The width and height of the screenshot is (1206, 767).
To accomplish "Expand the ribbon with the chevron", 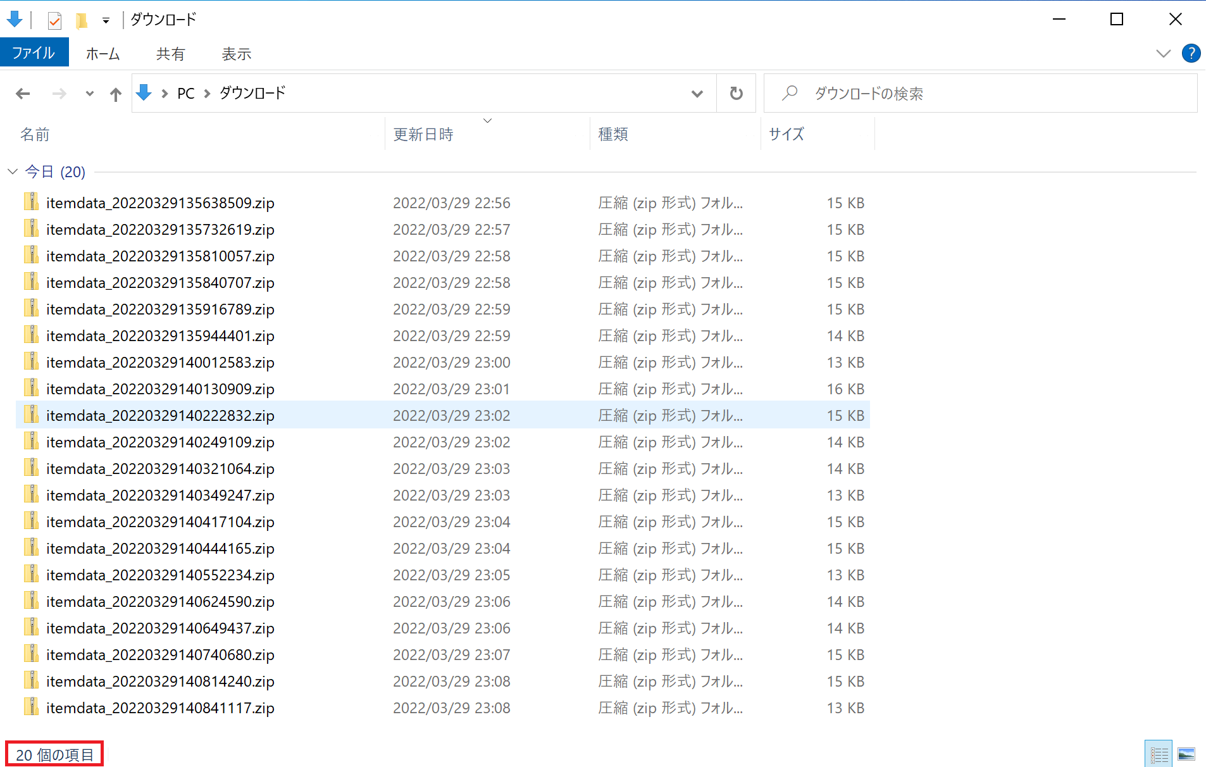I will tap(1163, 53).
